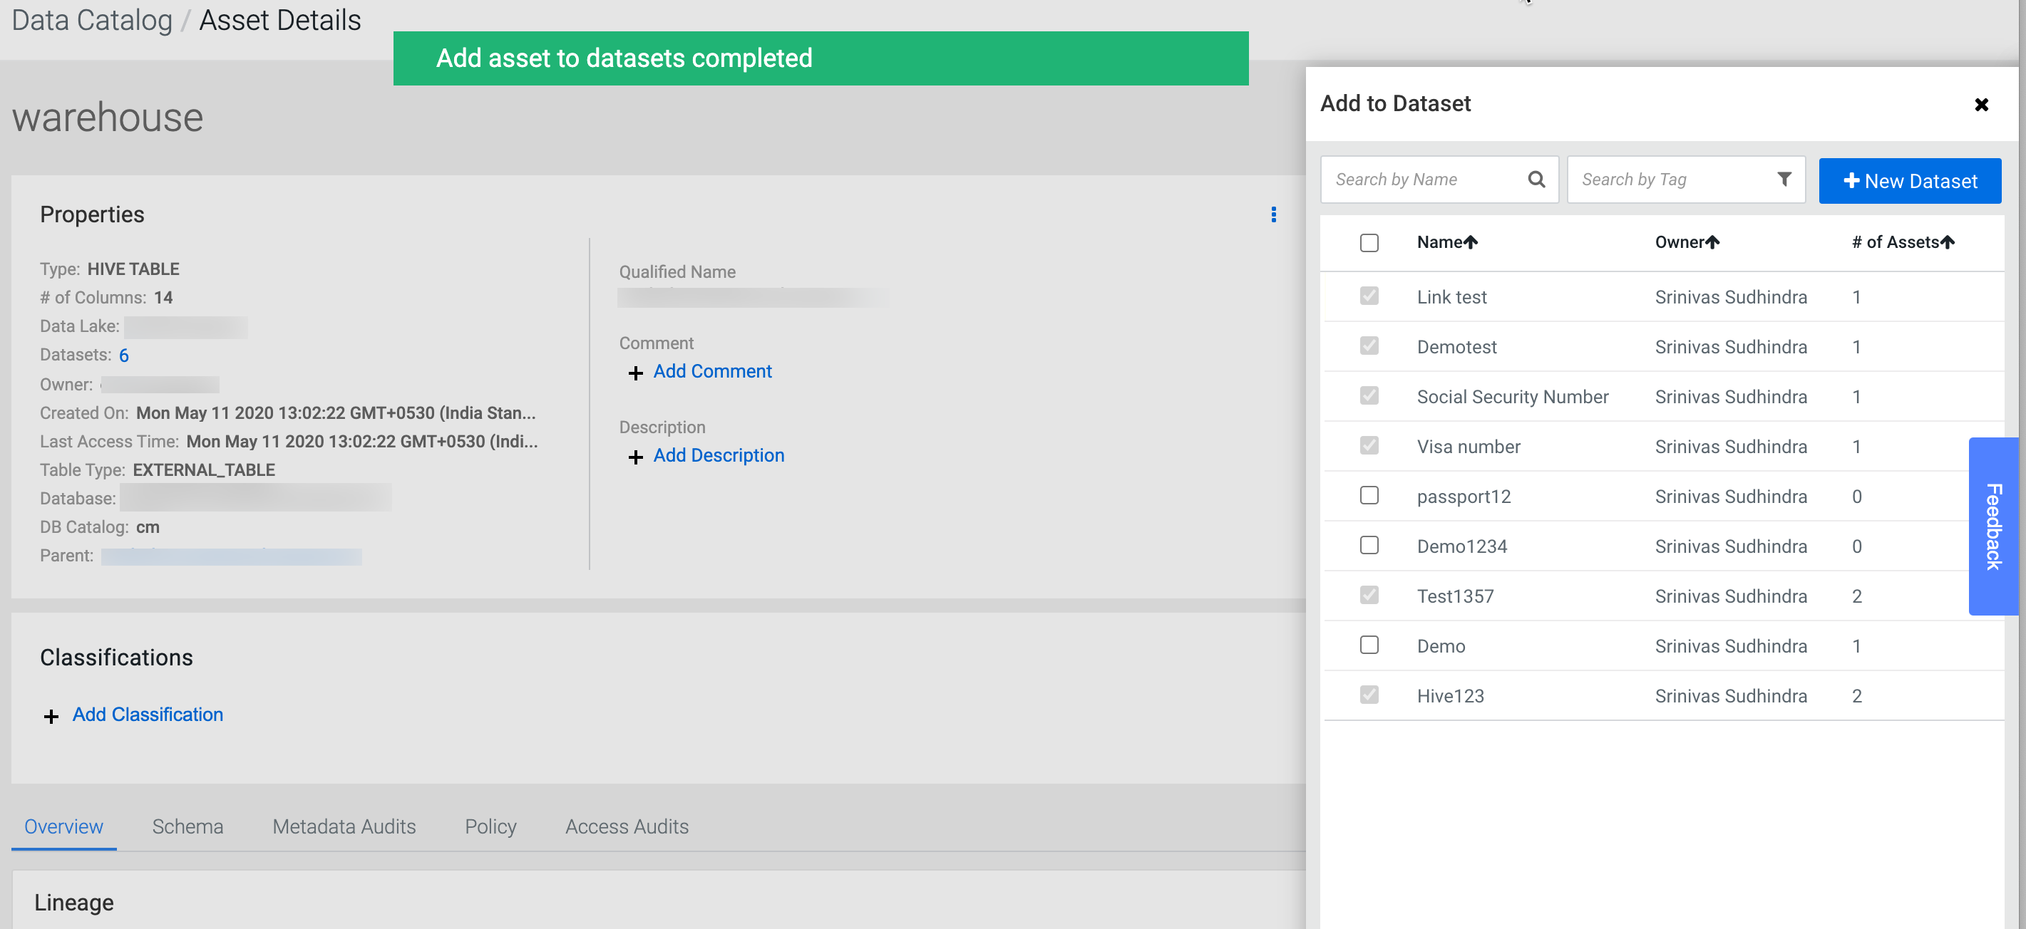Click the 'warehouse' asset title
The height and width of the screenshot is (929, 2026).
click(x=108, y=117)
